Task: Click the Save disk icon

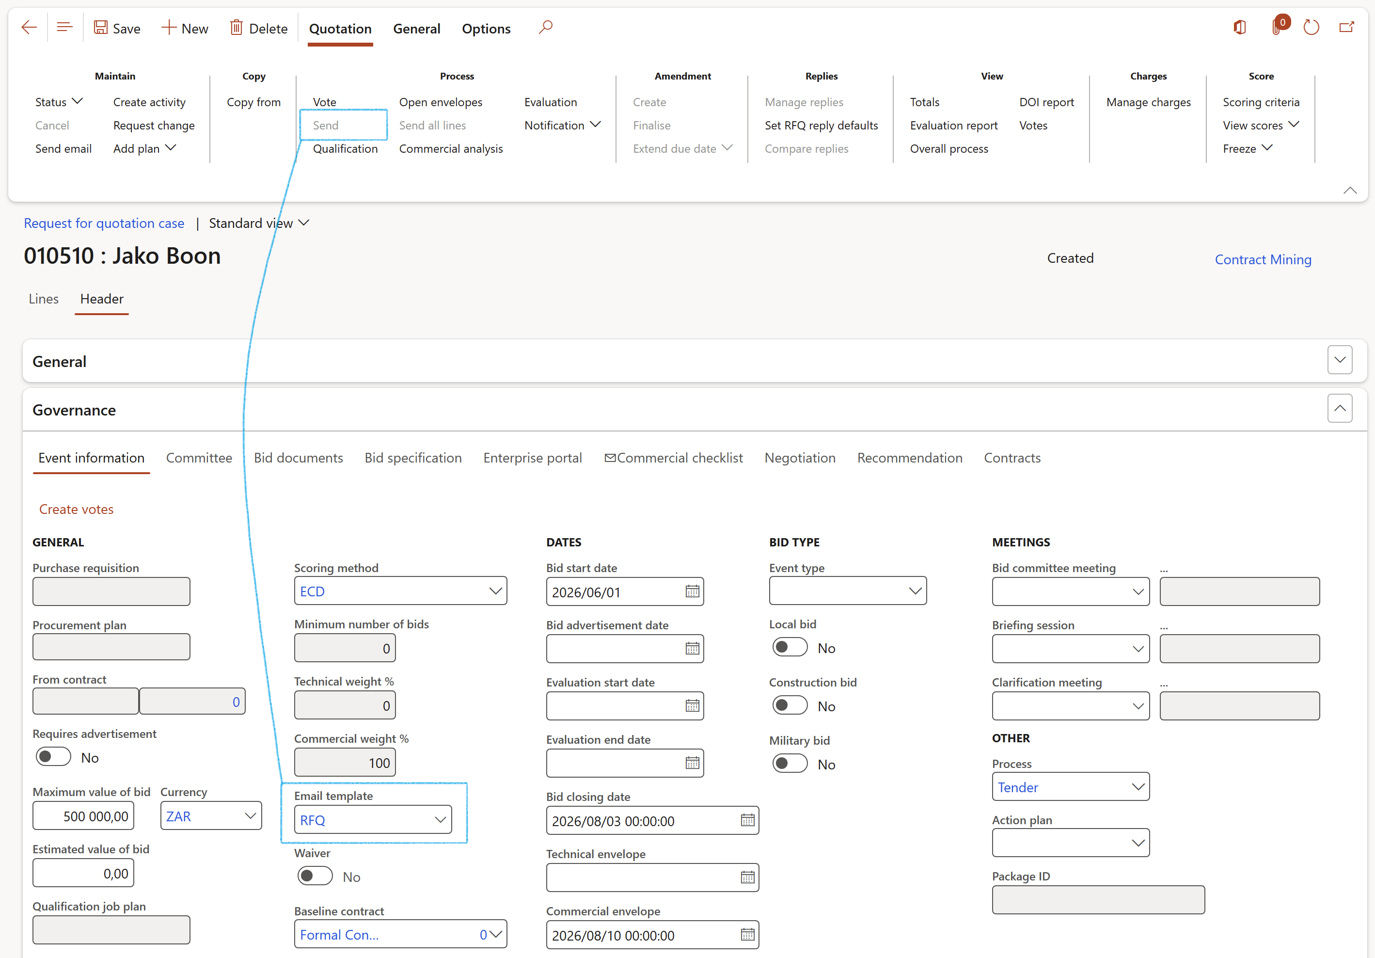Action: (101, 28)
